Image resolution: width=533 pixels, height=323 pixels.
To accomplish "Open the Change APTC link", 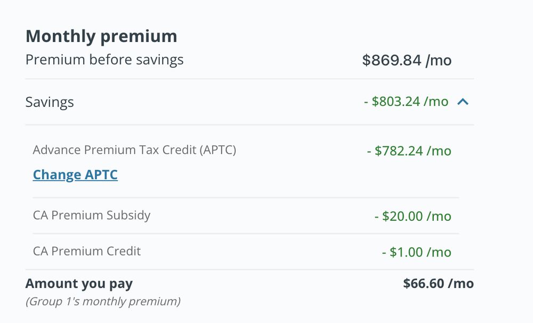I will (75, 175).
